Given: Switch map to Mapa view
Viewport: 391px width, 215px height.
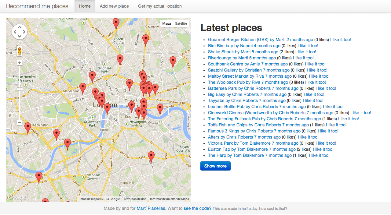Looking at the screenshot, I should click(167, 23).
